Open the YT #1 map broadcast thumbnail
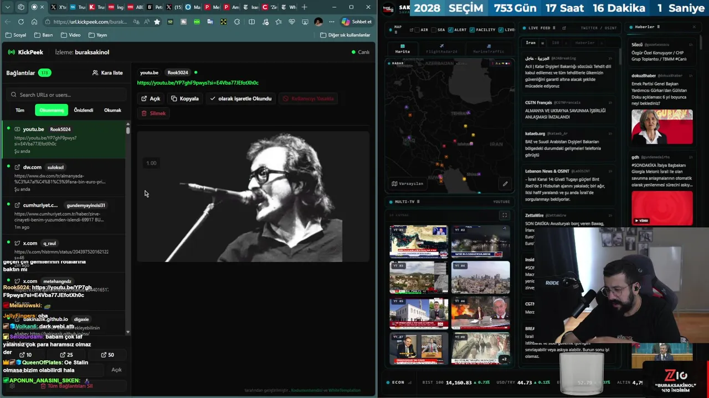This screenshot has width=709, height=398. (x=418, y=242)
